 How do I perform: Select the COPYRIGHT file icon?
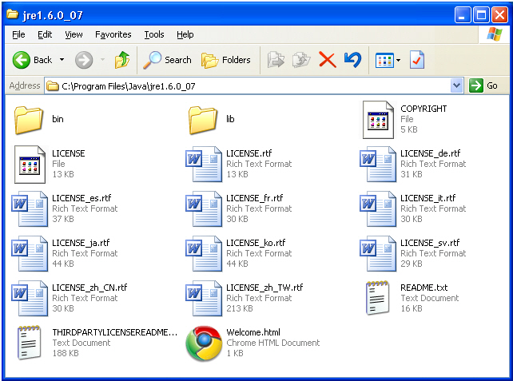[x=377, y=119]
